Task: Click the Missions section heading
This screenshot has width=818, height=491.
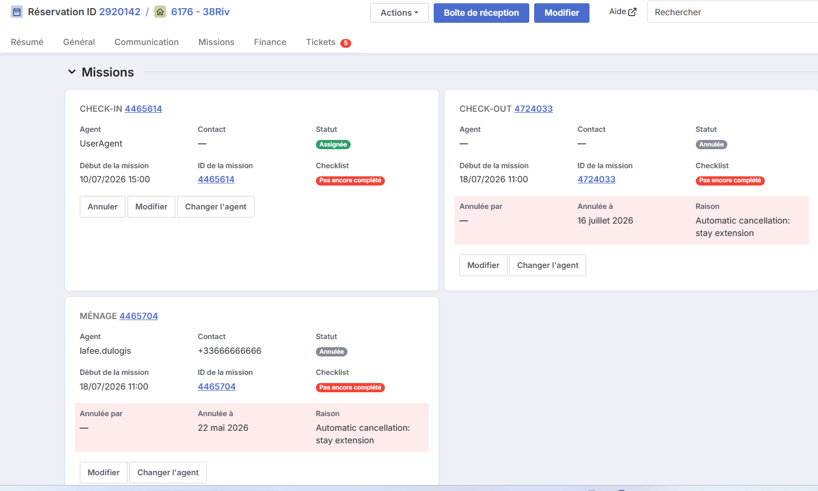Action: click(108, 72)
